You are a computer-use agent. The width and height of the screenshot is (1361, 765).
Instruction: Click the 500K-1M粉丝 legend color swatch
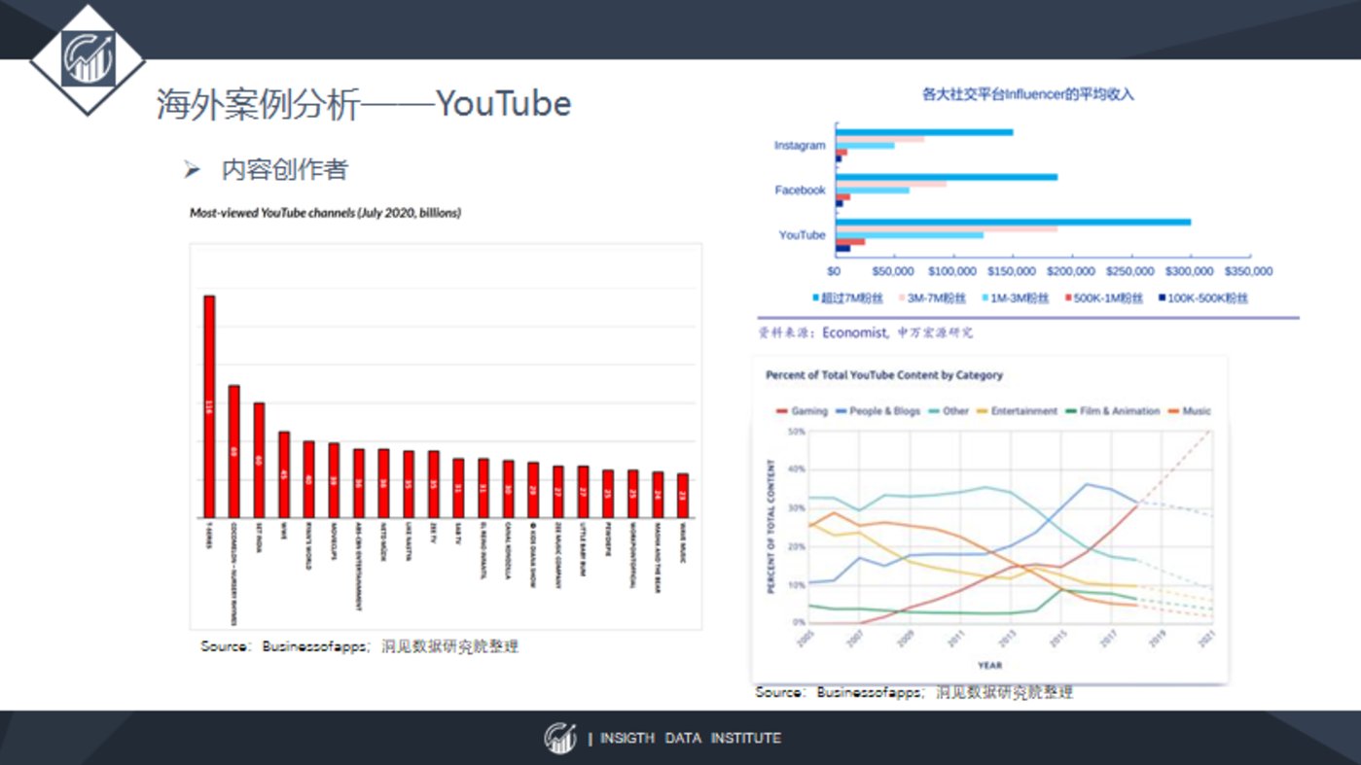click(1067, 297)
